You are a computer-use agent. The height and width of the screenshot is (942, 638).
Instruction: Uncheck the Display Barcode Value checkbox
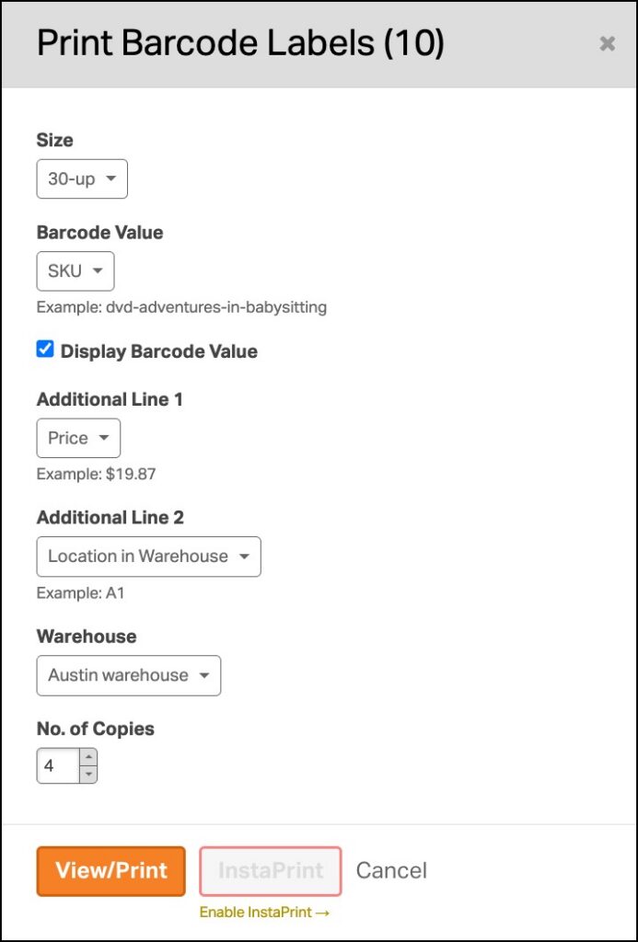[45, 350]
